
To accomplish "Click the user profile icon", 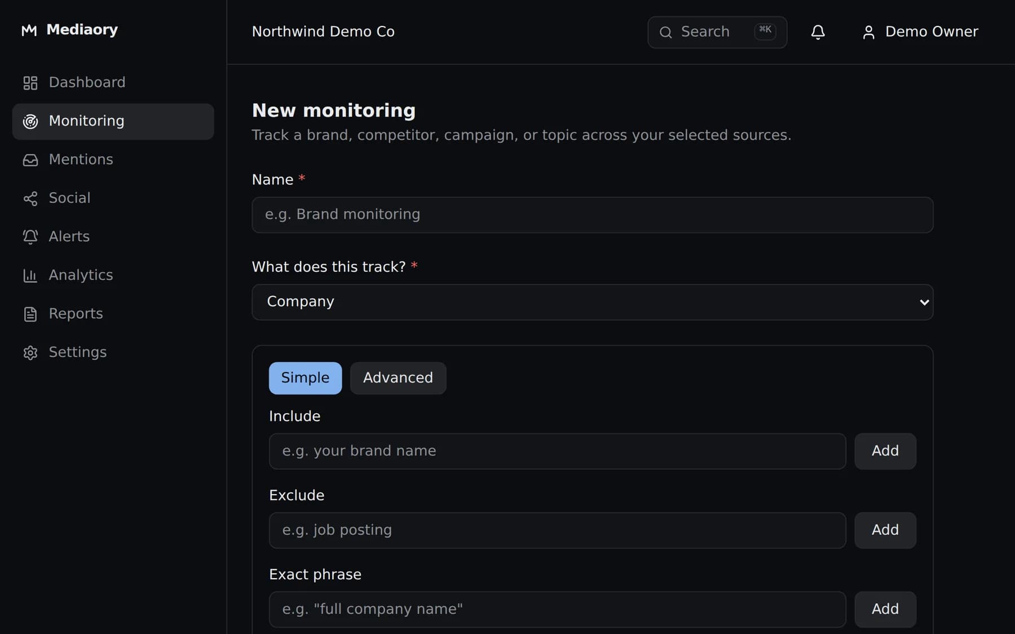I will click(x=868, y=32).
